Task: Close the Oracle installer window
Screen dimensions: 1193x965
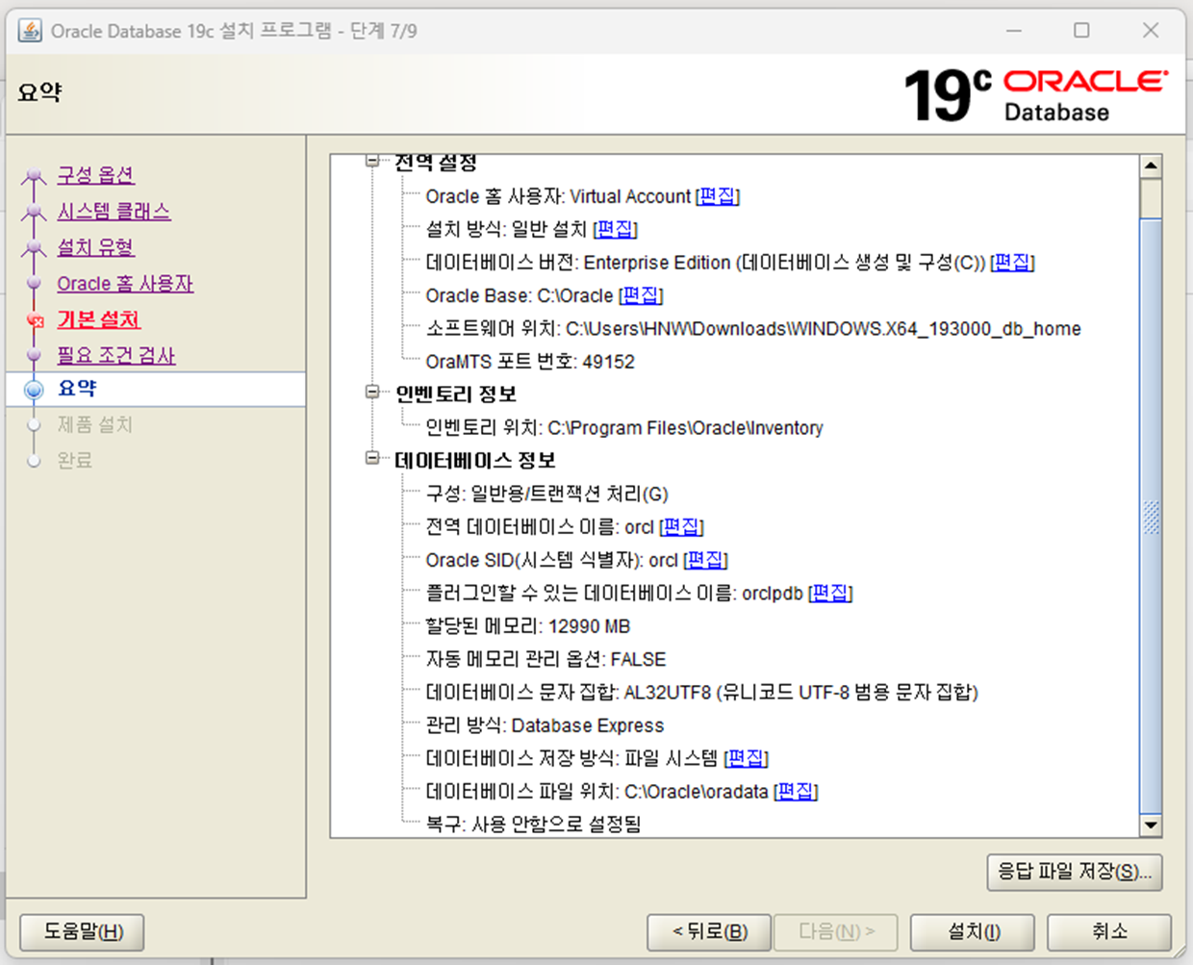Action: (x=1151, y=31)
